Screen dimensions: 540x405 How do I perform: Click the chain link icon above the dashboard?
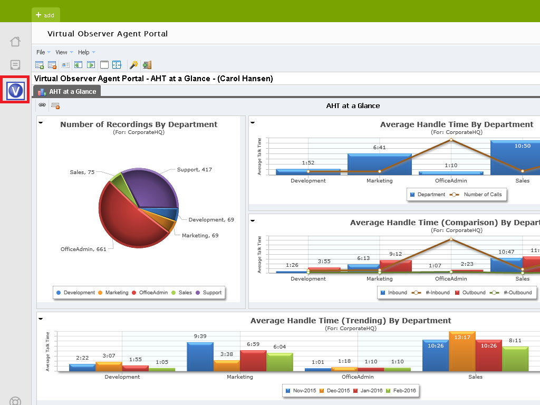pos(42,105)
